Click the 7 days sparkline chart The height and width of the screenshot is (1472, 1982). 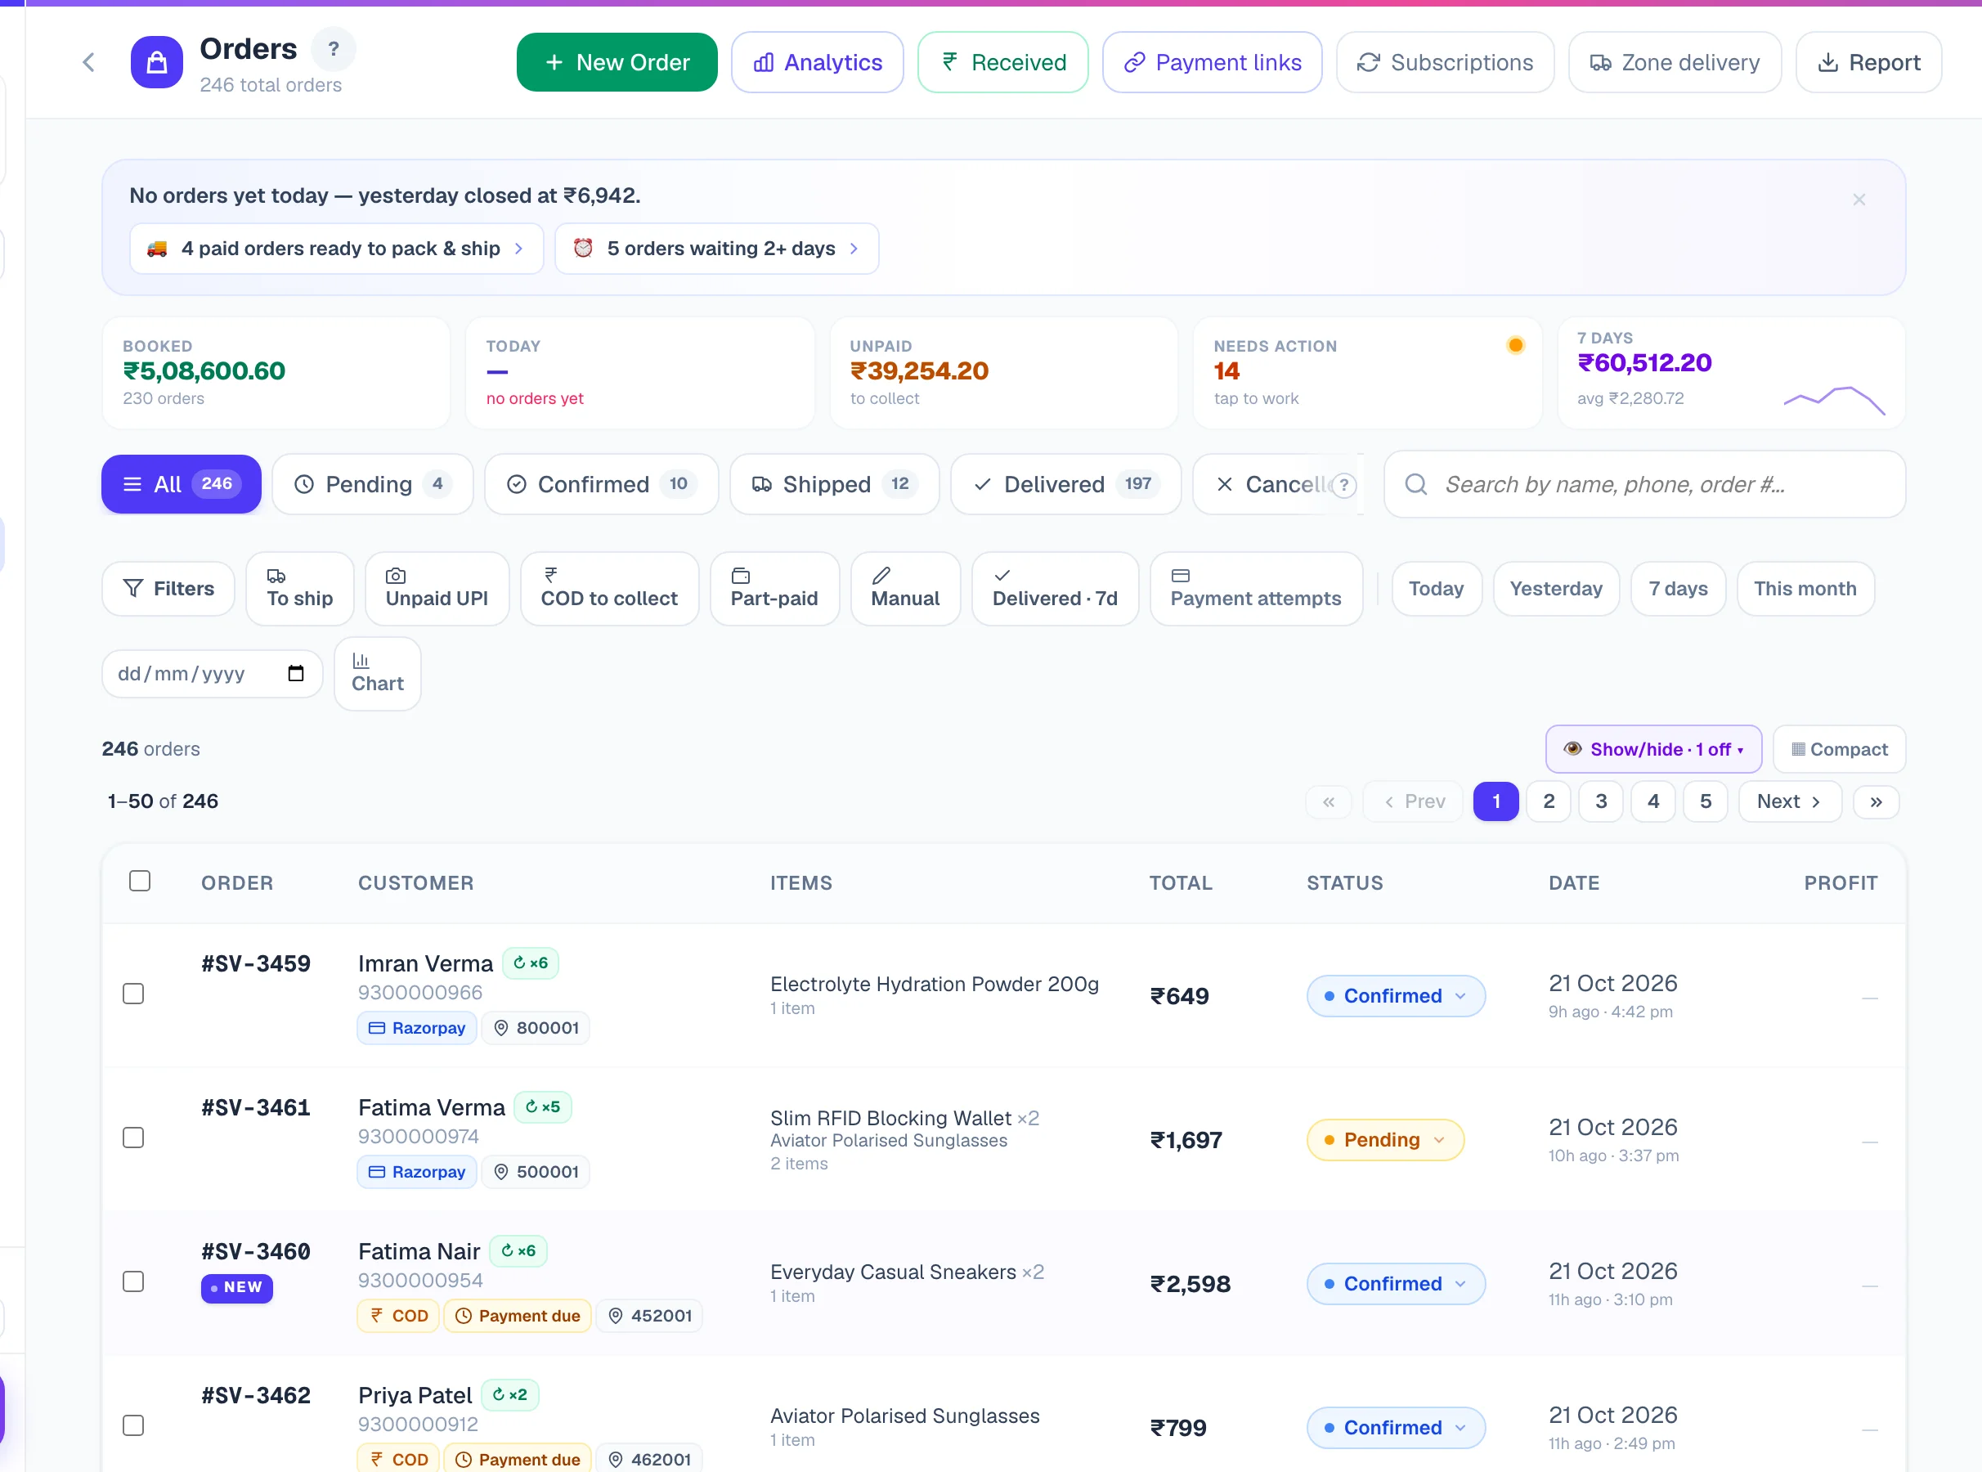pos(1834,401)
